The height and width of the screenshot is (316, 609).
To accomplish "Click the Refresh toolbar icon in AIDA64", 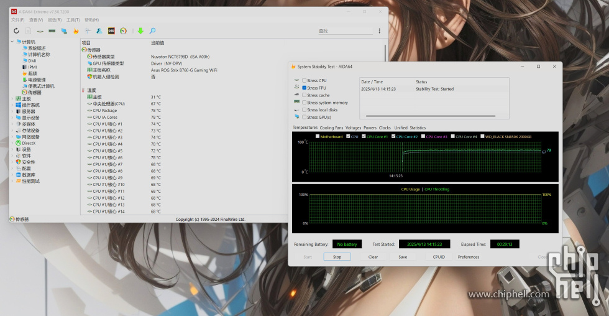I will click(x=16, y=30).
